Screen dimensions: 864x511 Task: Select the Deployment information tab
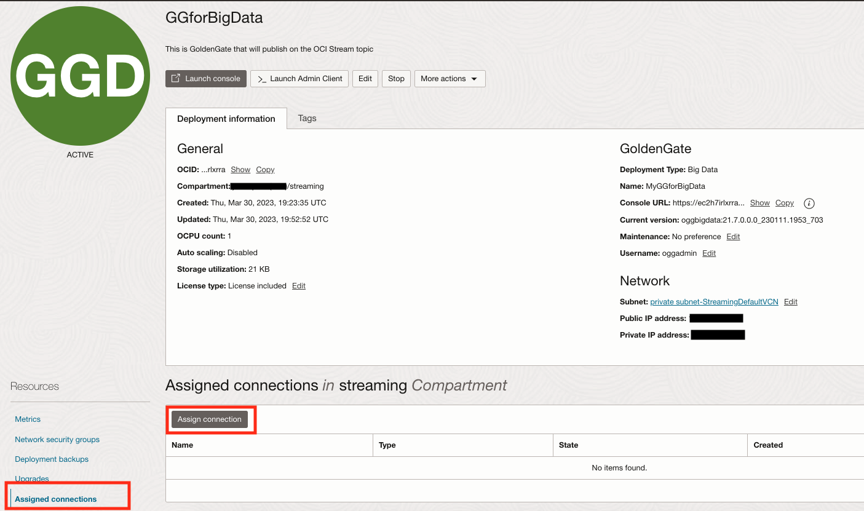click(226, 119)
